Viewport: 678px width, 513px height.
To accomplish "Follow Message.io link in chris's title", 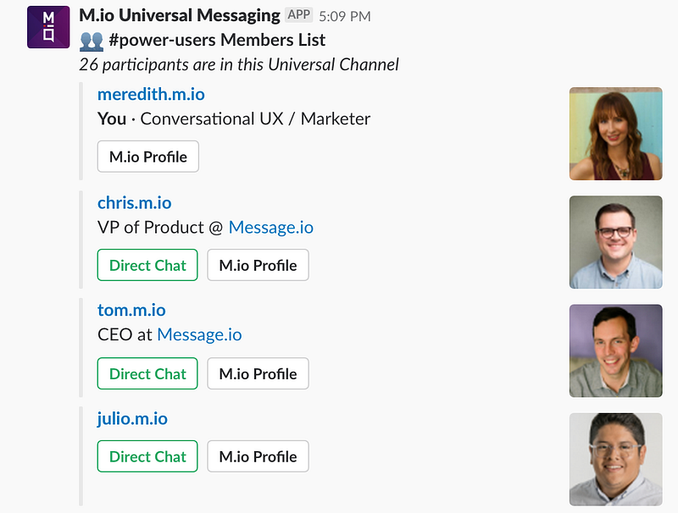I will point(271,227).
